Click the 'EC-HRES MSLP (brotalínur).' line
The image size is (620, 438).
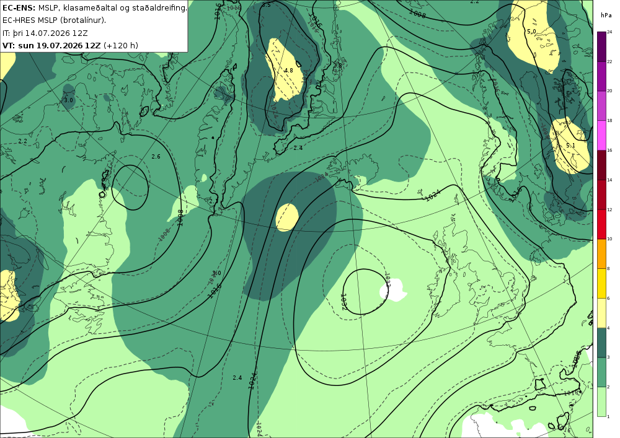54,20
